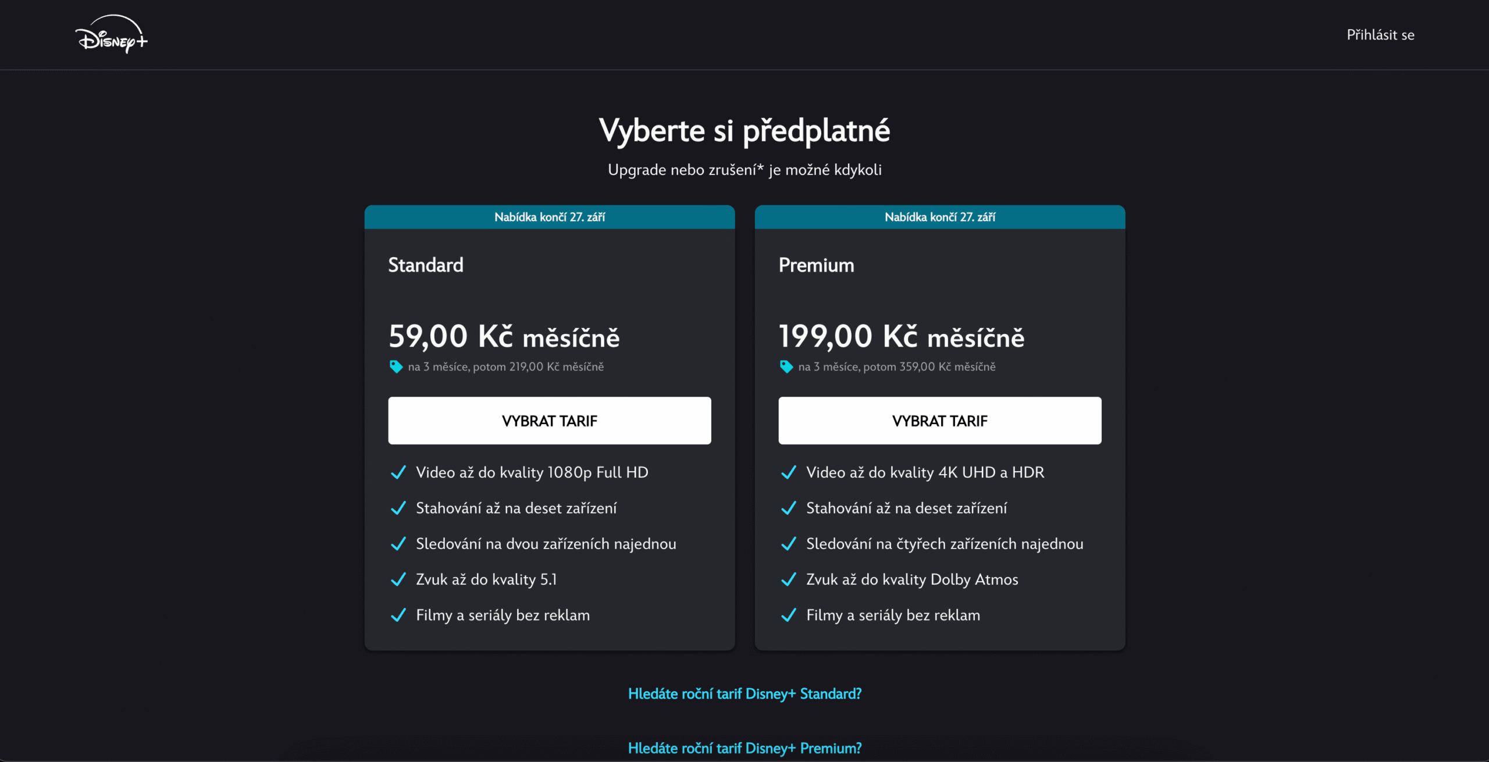Click checkmark next to Dolby Atmos feature
The height and width of the screenshot is (762, 1489).
coord(789,579)
